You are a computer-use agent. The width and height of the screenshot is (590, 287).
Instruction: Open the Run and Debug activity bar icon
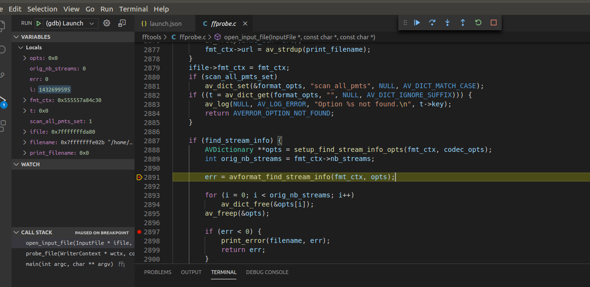4,101
